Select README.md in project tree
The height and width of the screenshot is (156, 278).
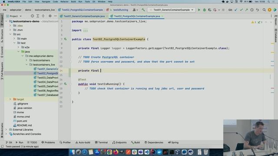[x=23, y=125]
